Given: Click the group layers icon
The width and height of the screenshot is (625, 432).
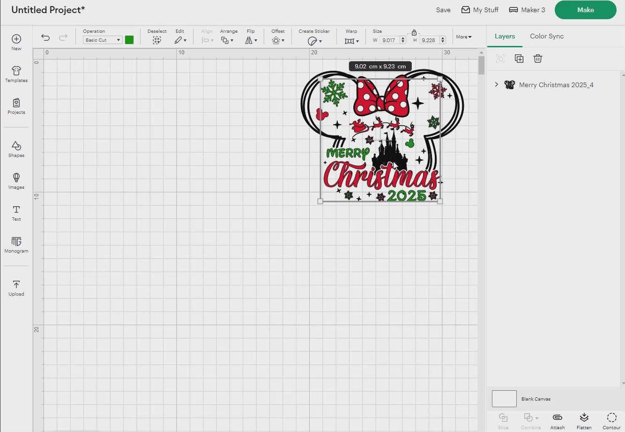Looking at the screenshot, I should (x=500, y=59).
